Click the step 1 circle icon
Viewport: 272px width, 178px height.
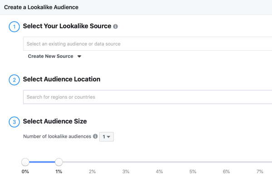tap(14, 27)
